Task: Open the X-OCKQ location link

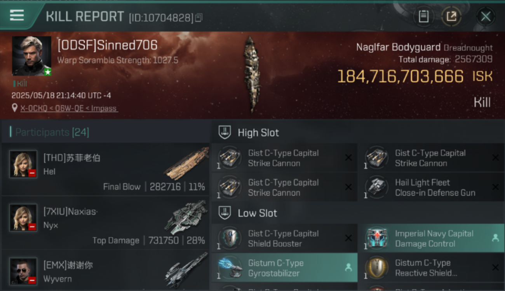Action: [69, 108]
